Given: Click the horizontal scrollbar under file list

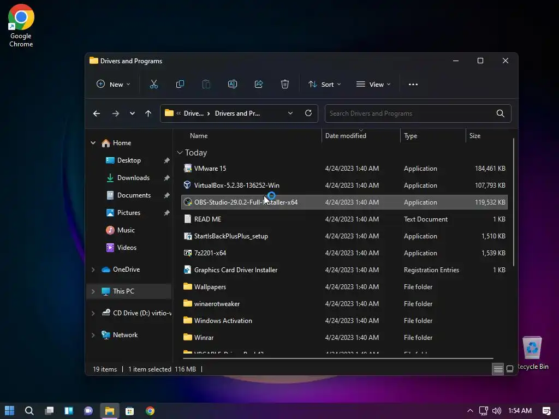Looking at the screenshot, I should (338, 358).
